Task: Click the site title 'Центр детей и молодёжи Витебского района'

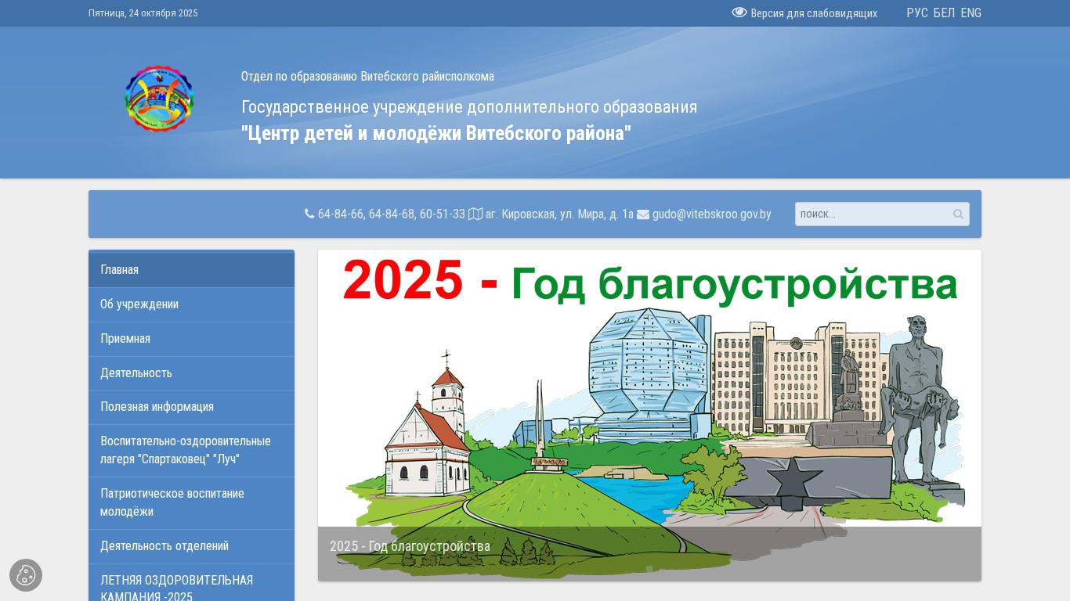Action: 436,134
